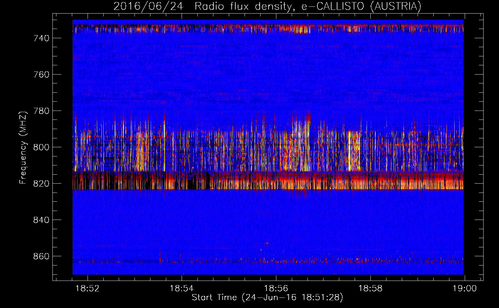The height and width of the screenshot is (308, 499).
Task: Click the Start Time axis label
Action: pyautogui.click(x=267, y=298)
